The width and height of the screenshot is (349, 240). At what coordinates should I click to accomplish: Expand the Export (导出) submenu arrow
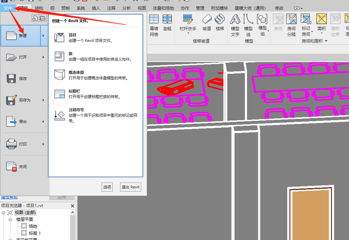click(43, 122)
